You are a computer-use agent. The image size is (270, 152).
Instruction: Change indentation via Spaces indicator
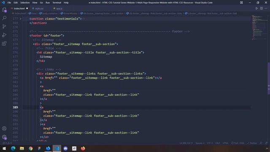[x=200, y=143]
